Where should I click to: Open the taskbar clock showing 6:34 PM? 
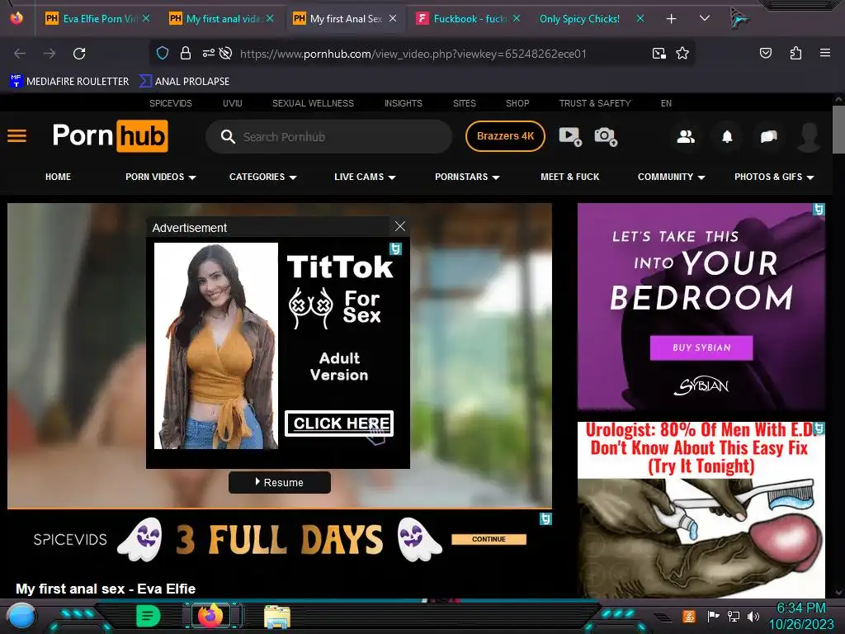pos(800,616)
